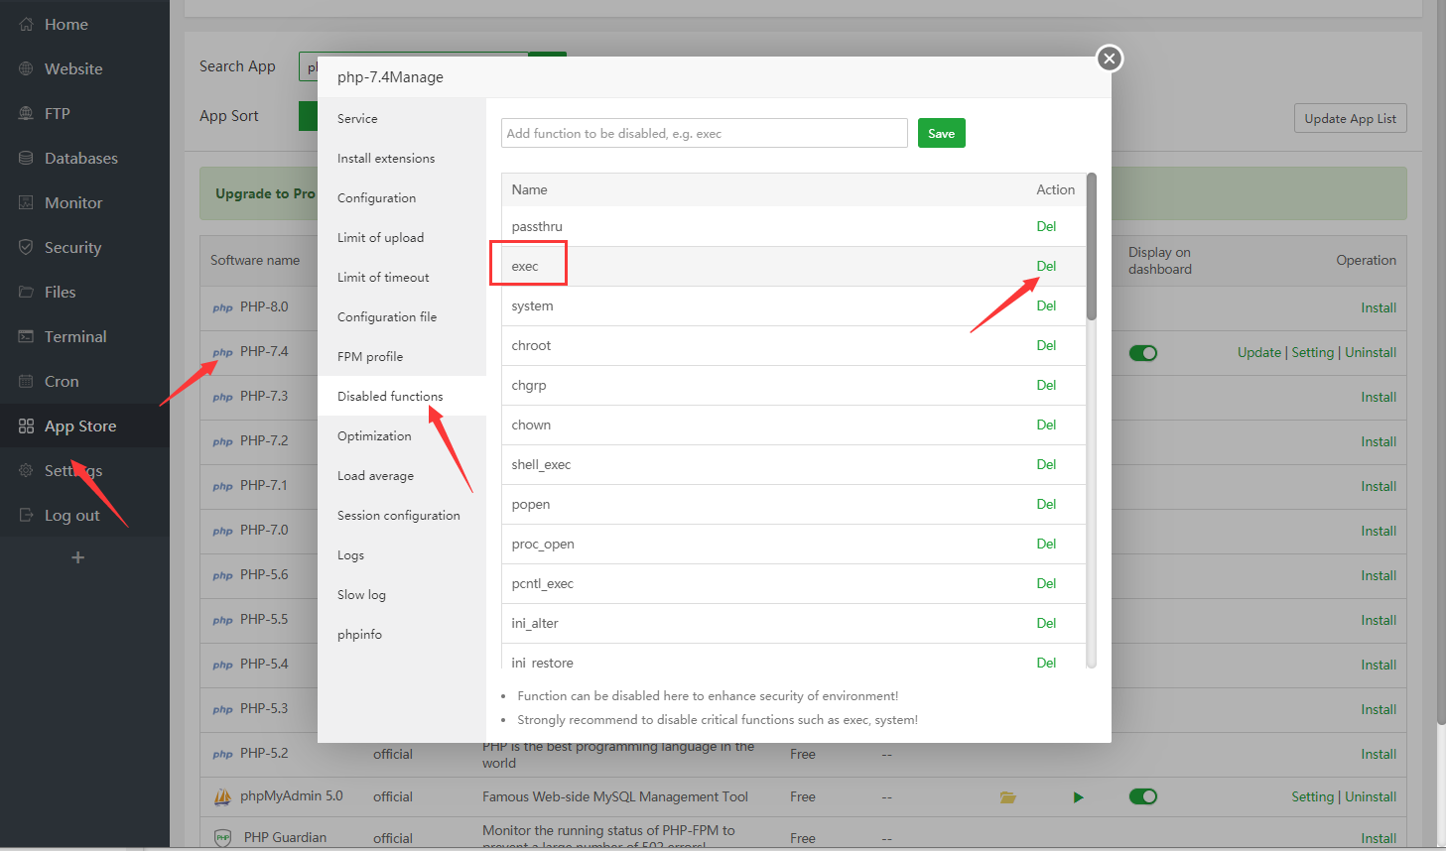The width and height of the screenshot is (1446, 851).
Task: Click the disabled function input field
Action: tap(704, 134)
